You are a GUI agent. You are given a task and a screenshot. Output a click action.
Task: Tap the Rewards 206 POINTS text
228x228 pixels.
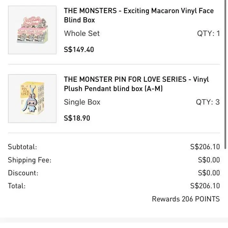tap(186, 199)
